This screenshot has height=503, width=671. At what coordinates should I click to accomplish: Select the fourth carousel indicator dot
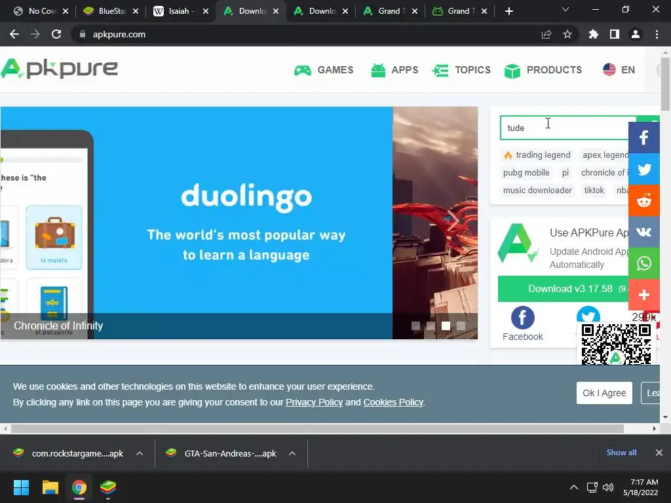coord(461,326)
